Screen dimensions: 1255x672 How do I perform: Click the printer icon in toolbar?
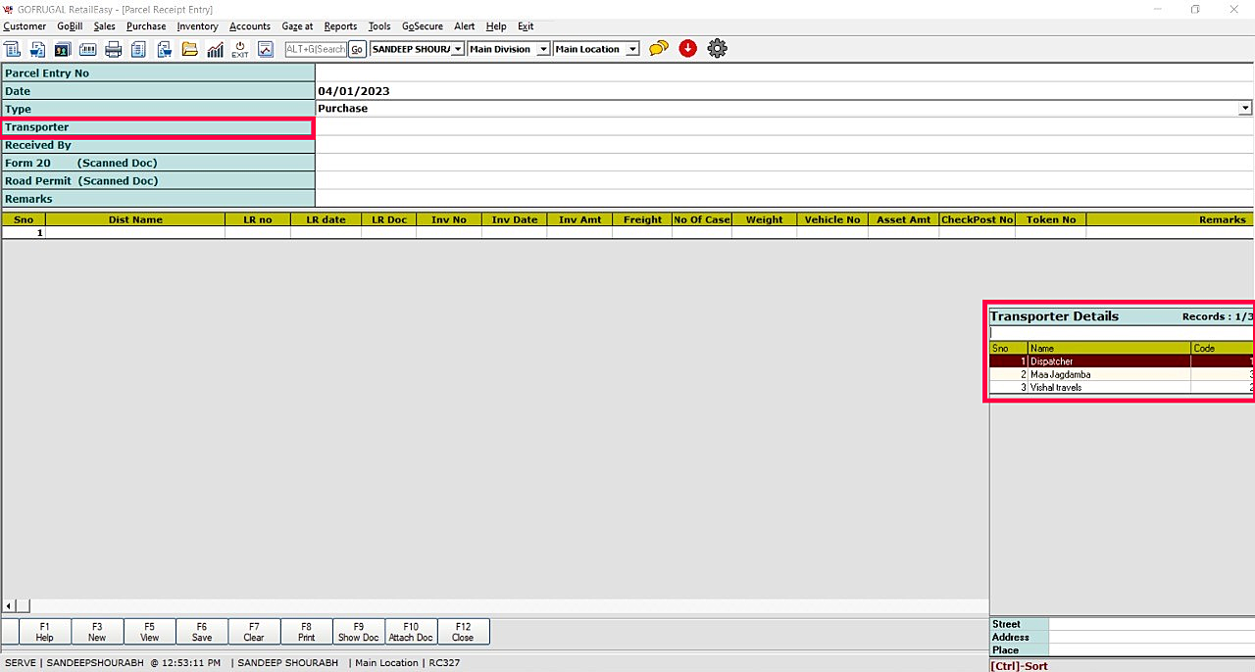[114, 49]
